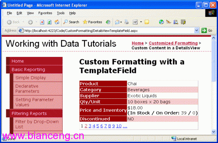Go to pager page 7
218x143 pixels.
(x=106, y=126)
